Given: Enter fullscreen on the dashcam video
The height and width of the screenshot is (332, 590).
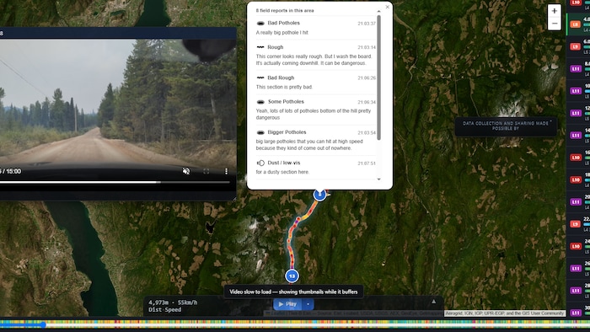Looking at the screenshot, I should coord(206,171).
